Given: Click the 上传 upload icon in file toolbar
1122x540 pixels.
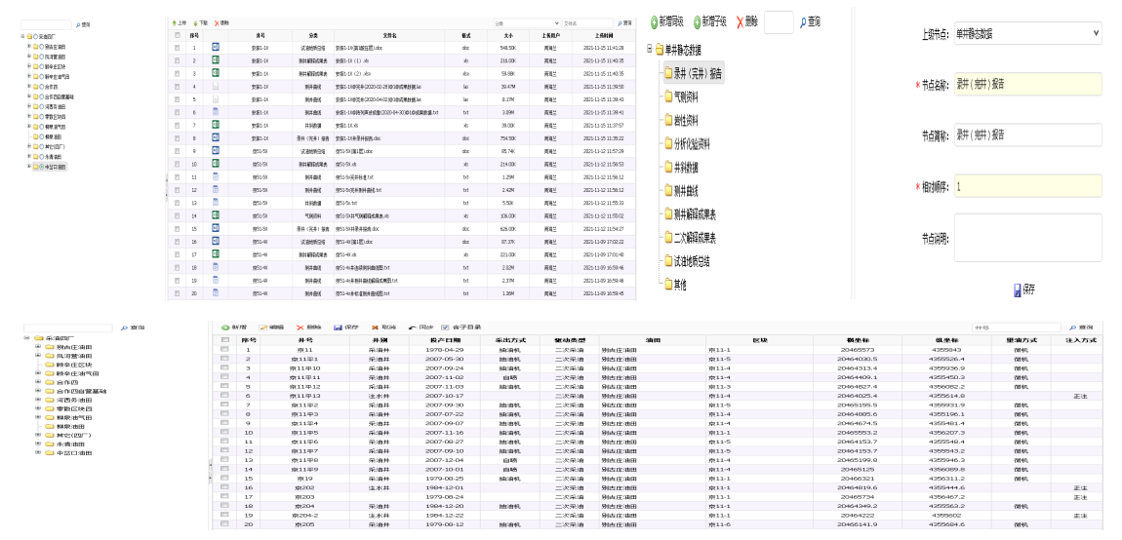Looking at the screenshot, I should click(x=175, y=21).
